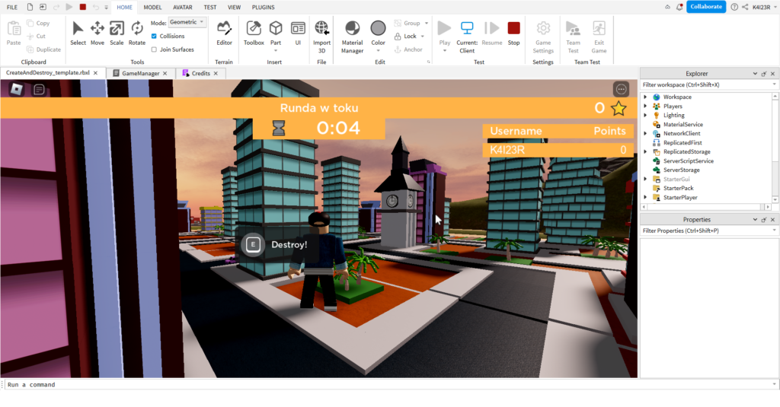Click Current: Client view switcher
Screen dimensions: 780x407
pos(467,37)
